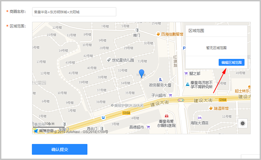Click the bus stop icon on the road

click(103, 117)
